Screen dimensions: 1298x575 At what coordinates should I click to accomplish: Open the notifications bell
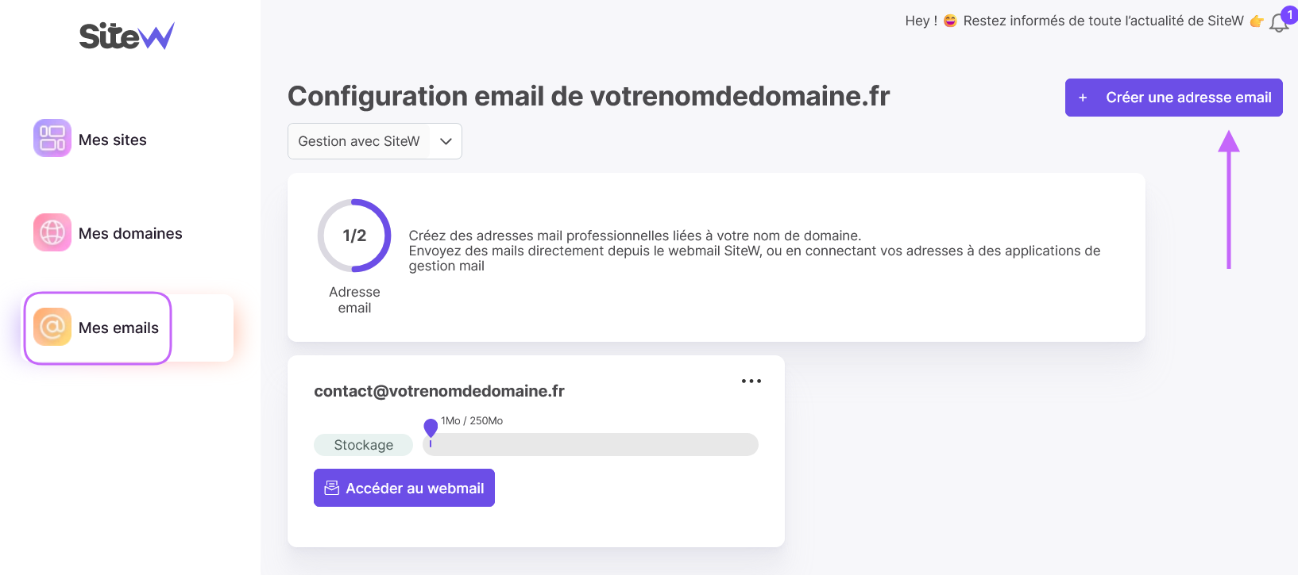pyautogui.click(x=1279, y=23)
